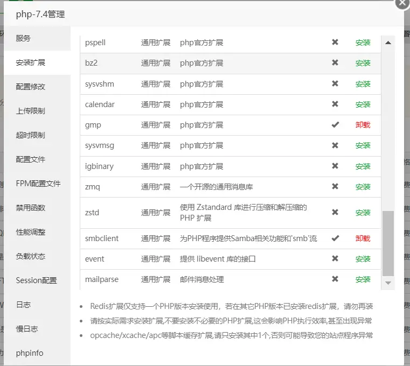Click the X status icon for zstd
Image resolution: width=410 pixels, height=366 pixels.
click(x=335, y=212)
